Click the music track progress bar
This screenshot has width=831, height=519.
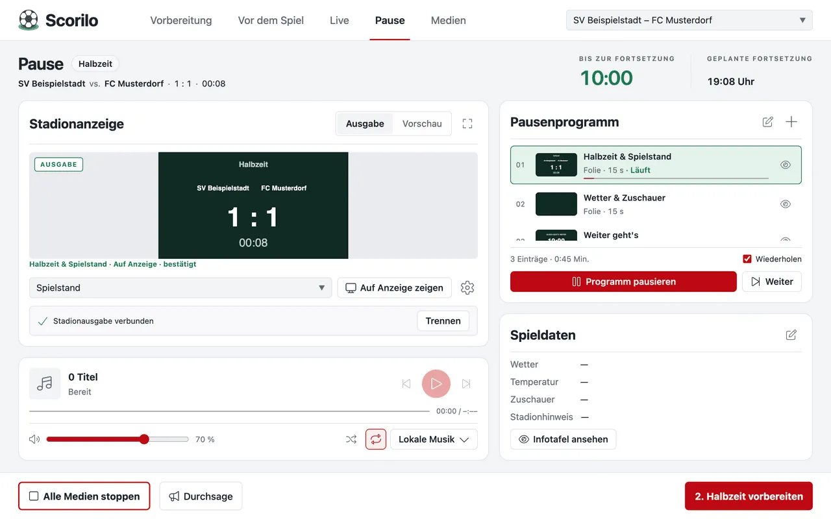(229, 411)
